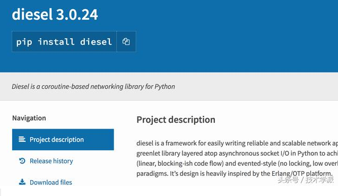
Task: Click the 'pip install diesel' command text
Action: tap(64, 41)
